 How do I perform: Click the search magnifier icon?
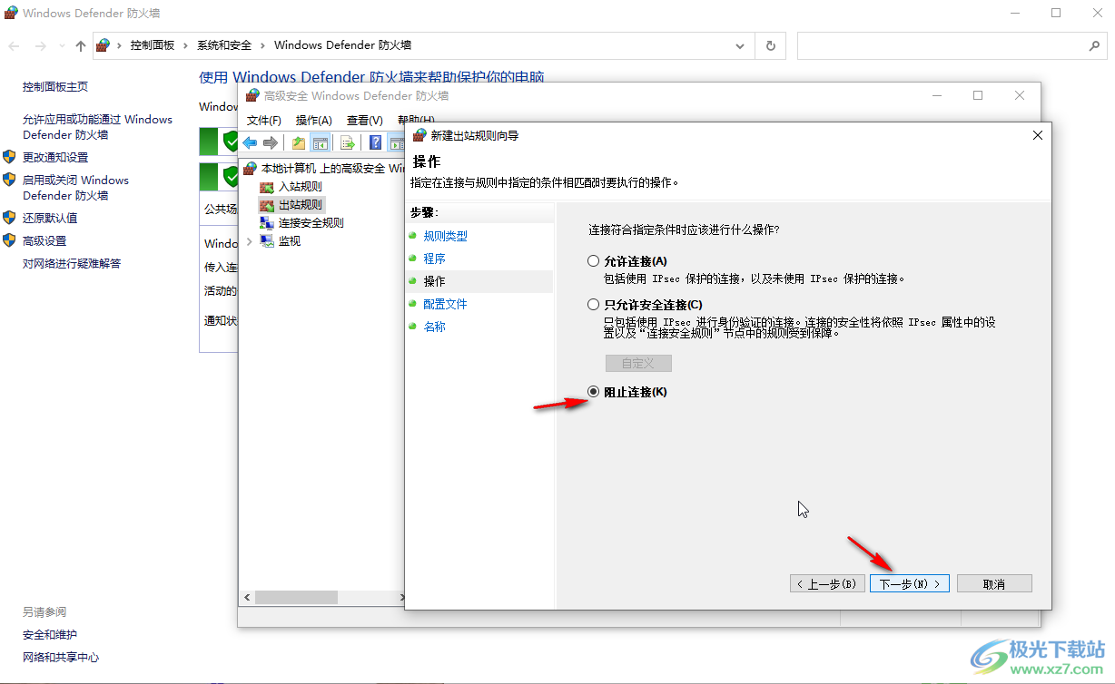tap(1094, 45)
